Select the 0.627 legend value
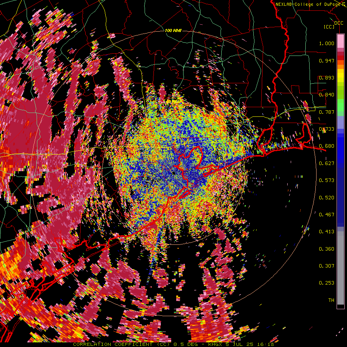 [327, 163]
